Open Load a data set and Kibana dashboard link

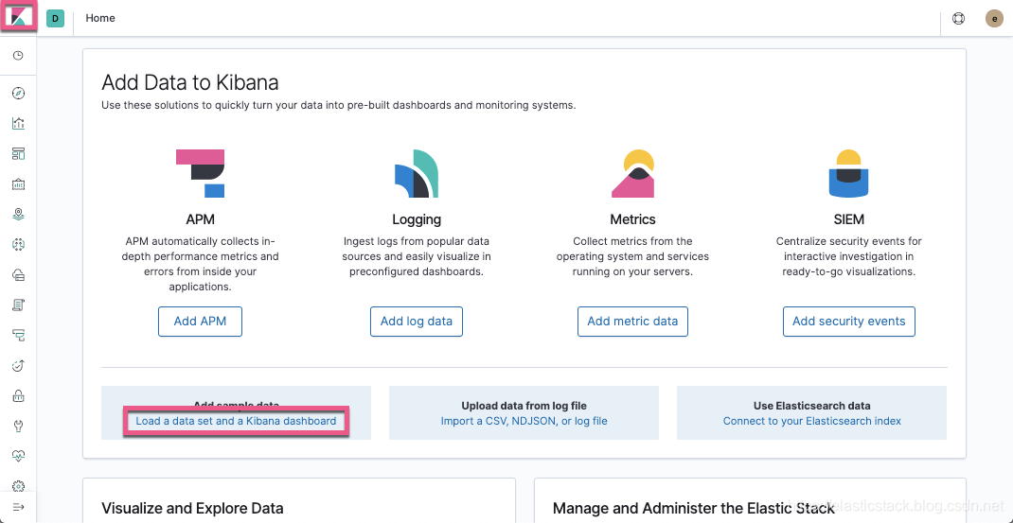[x=236, y=421]
